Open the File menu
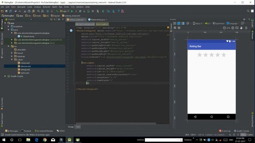Image resolution: width=255 pixels, height=143 pixels. click(x=2, y=7)
